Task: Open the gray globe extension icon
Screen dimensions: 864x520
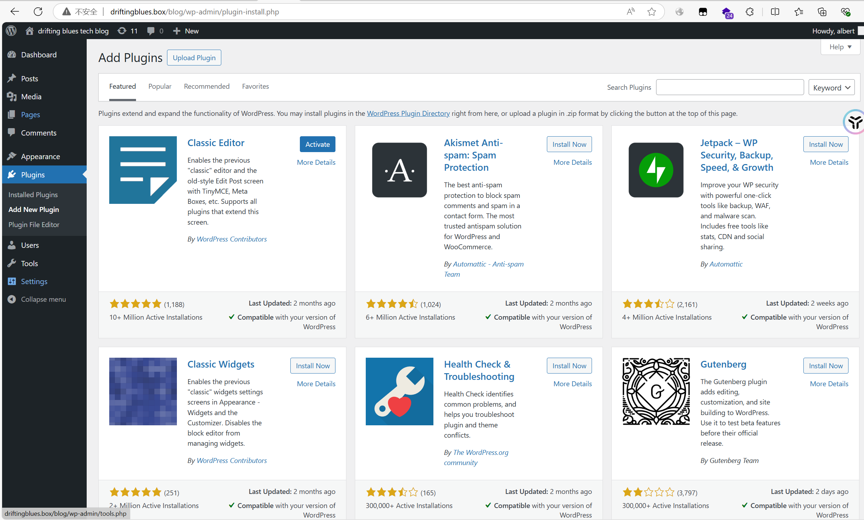Action: [x=679, y=12]
